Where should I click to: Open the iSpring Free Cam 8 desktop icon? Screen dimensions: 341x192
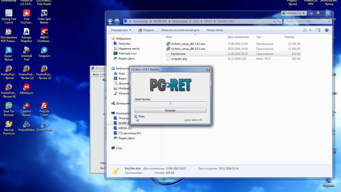(9, 17)
